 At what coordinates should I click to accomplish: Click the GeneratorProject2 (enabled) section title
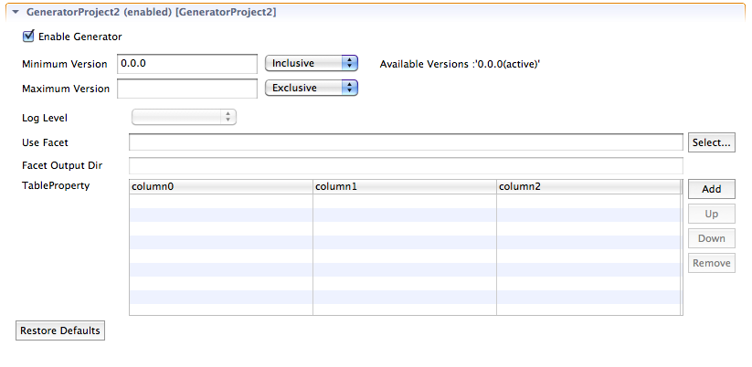151,13
